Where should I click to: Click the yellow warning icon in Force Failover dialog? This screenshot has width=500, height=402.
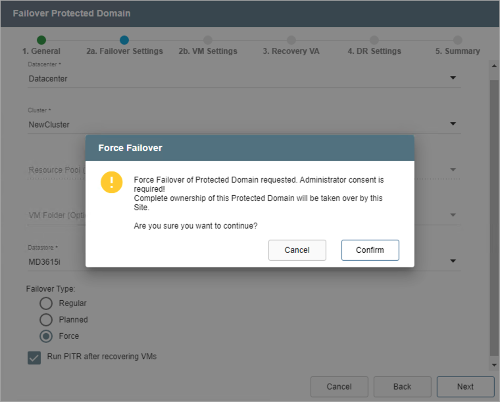(112, 182)
